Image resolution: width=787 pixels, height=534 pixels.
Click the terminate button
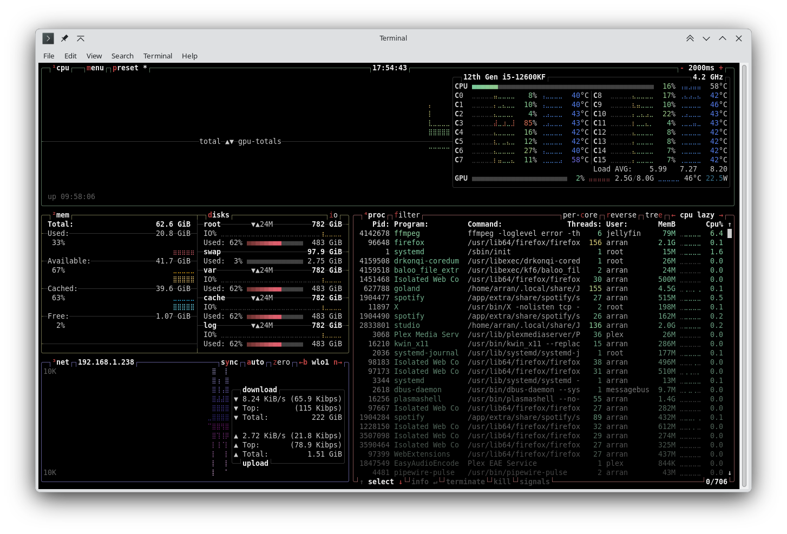pos(465,482)
